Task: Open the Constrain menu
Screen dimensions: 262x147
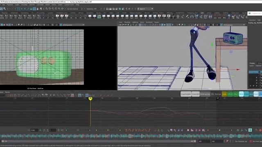Action: (40, 4)
